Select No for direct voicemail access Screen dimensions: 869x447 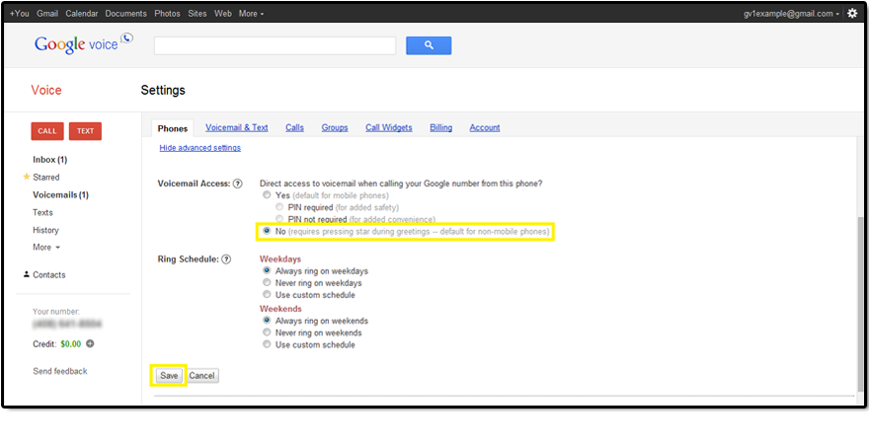click(x=266, y=232)
